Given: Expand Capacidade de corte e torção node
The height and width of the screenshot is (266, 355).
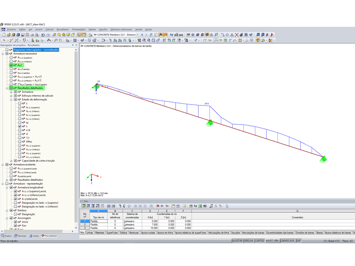Looking at the screenshot, I should 11,161.
